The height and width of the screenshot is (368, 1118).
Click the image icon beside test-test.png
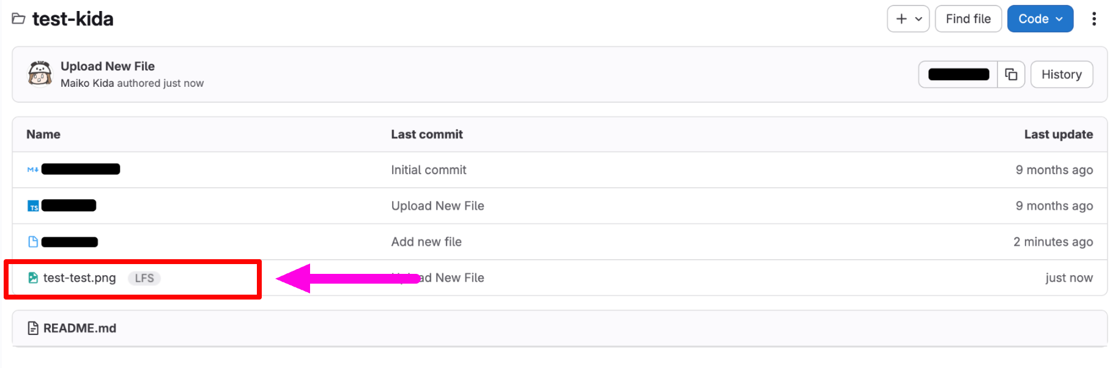(x=33, y=278)
